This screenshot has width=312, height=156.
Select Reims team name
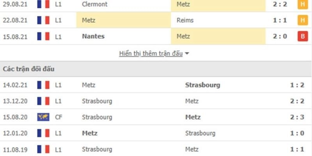click(x=184, y=20)
